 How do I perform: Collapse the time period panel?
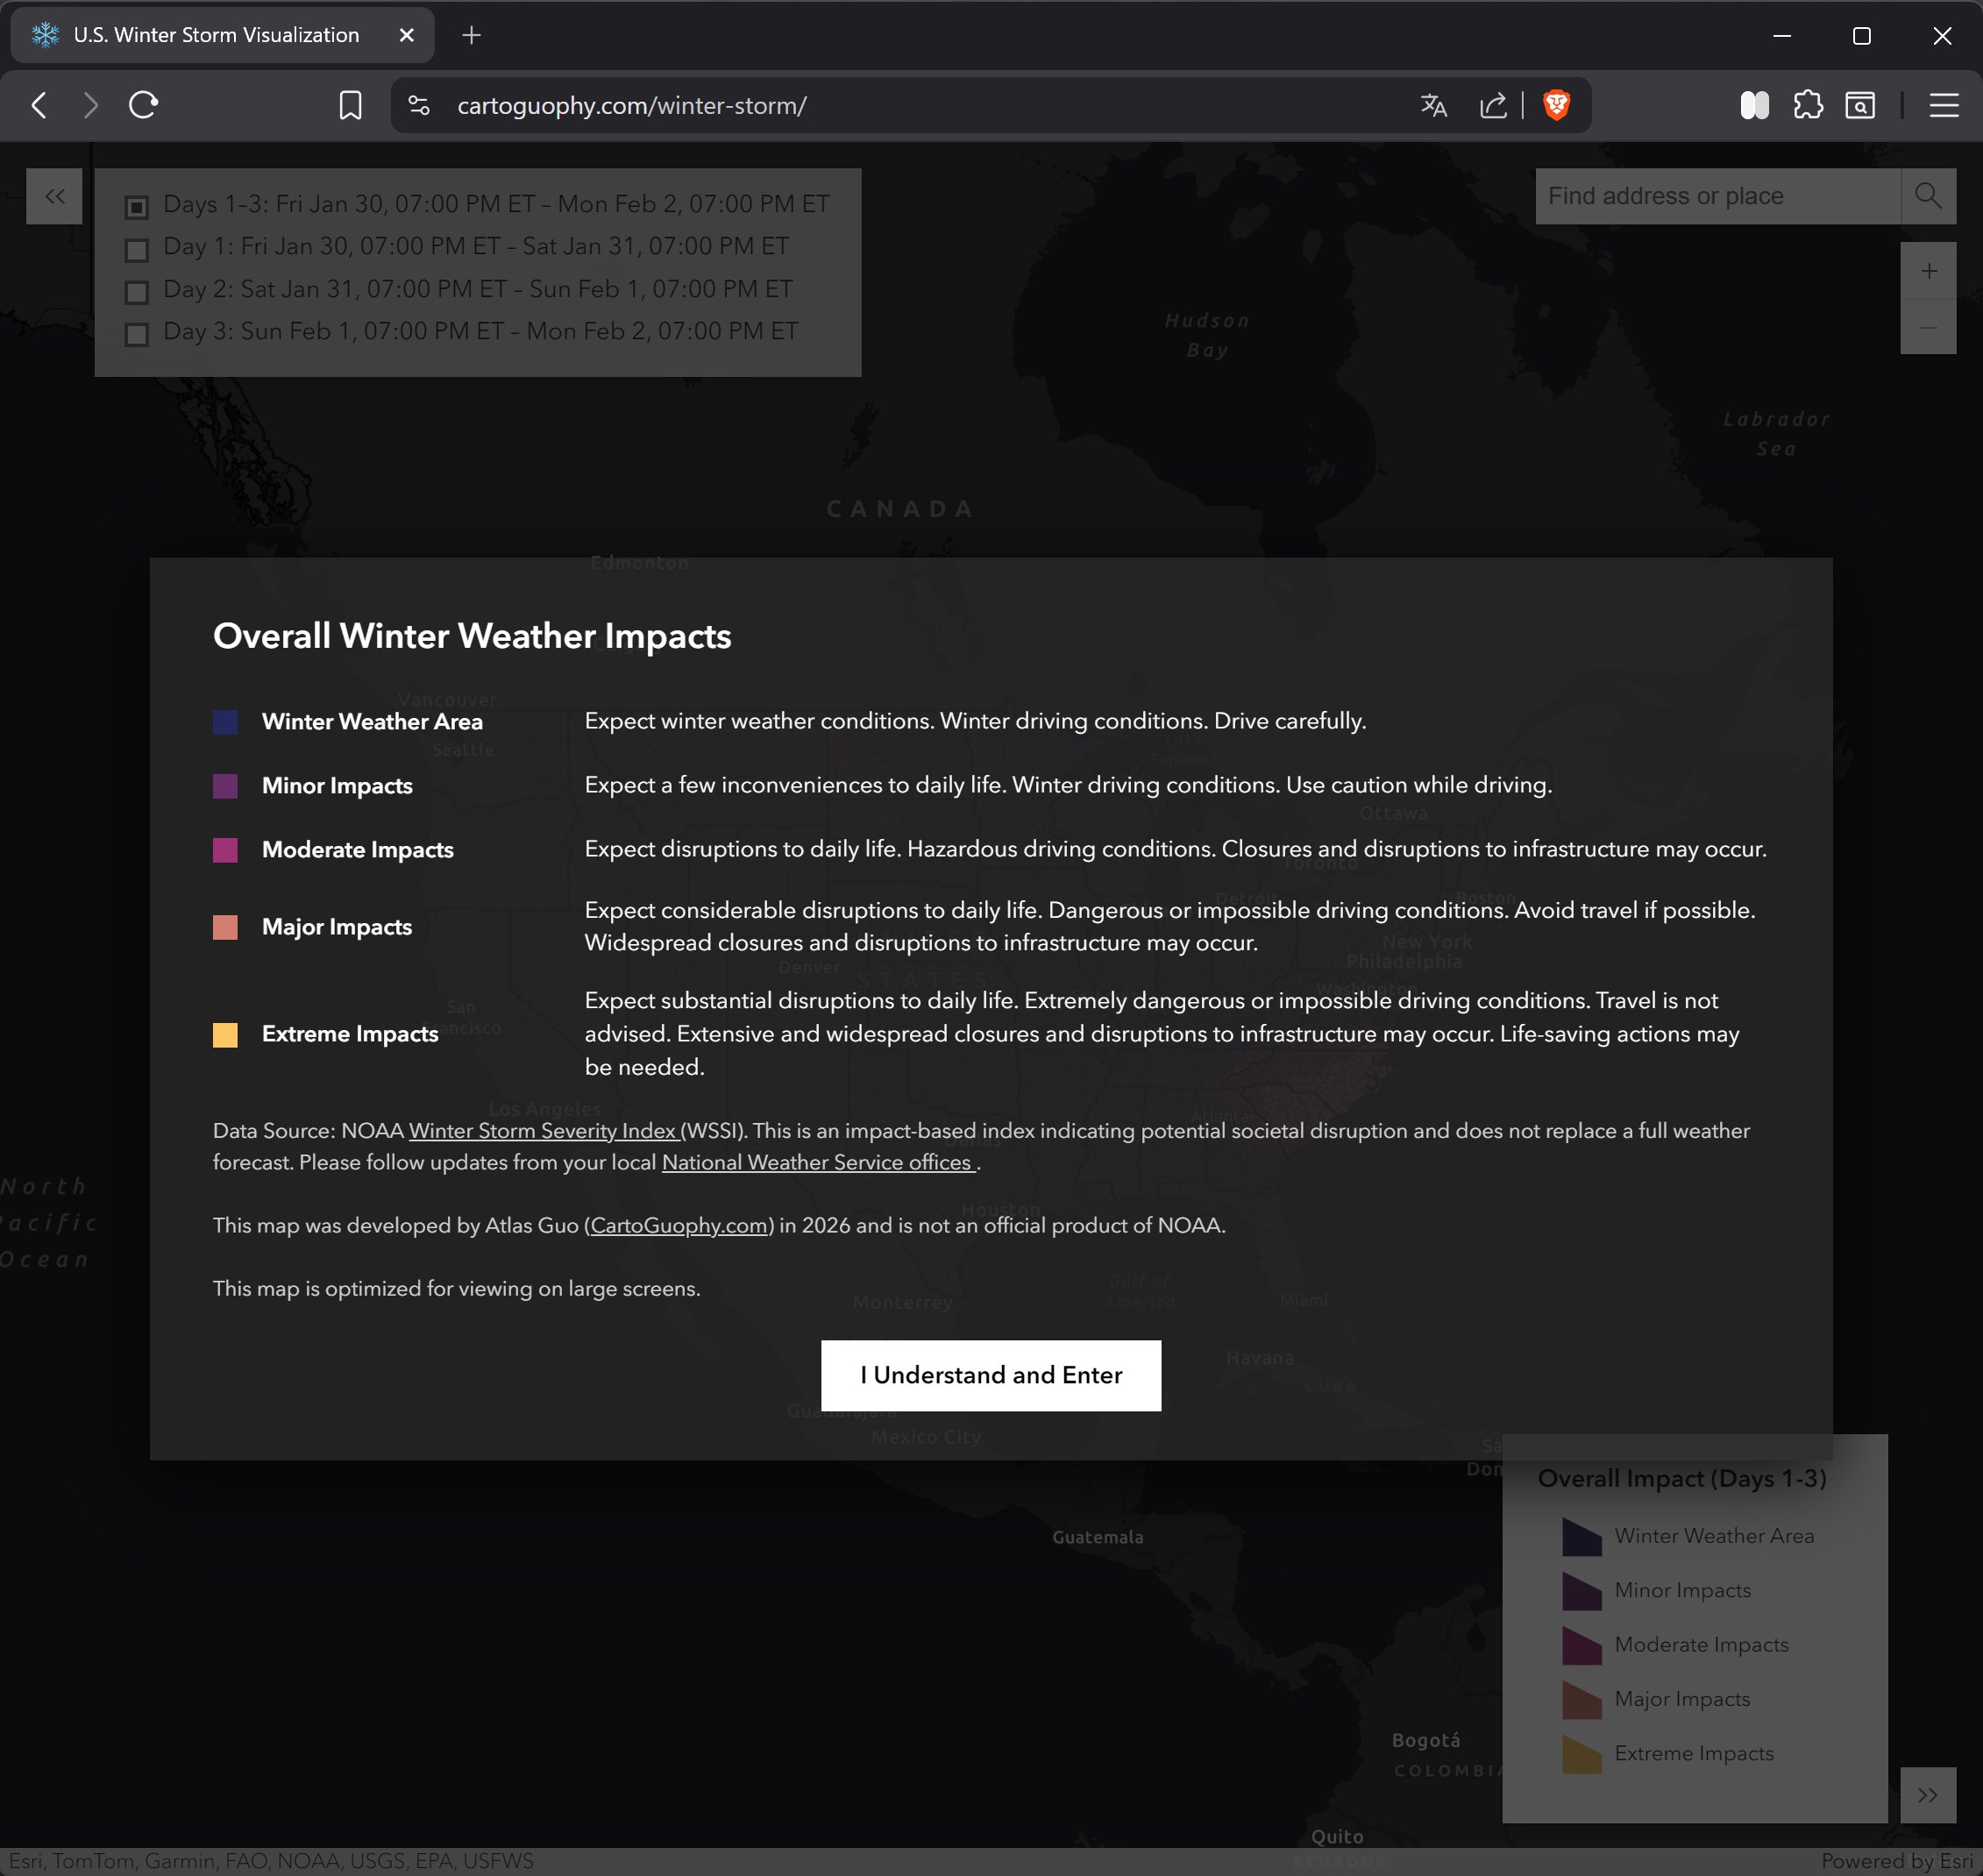click(54, 196)
